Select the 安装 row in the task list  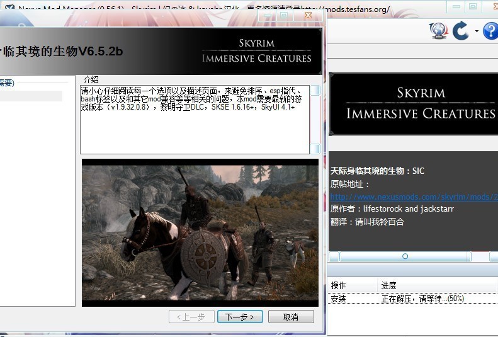point(339,299)
